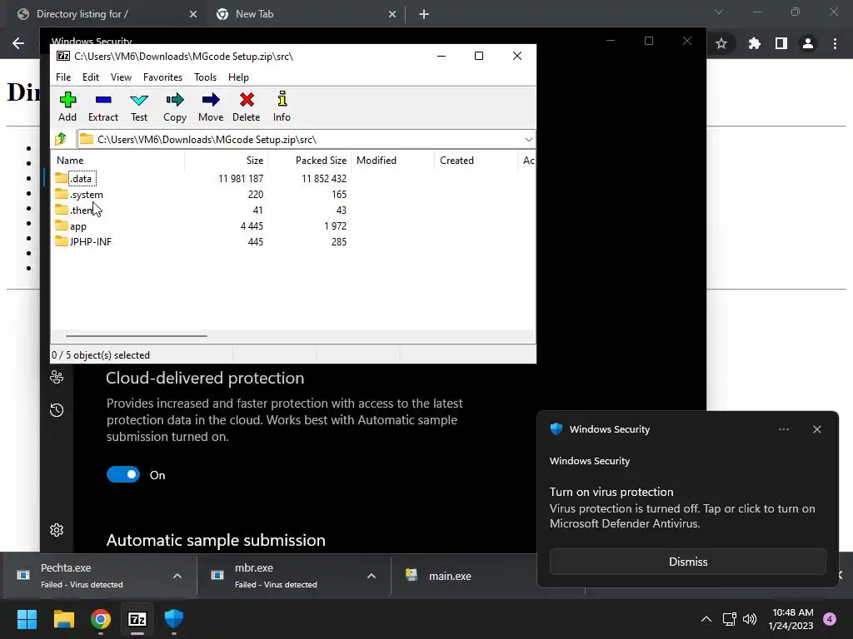Open the Tools menu
Viewport: 853px width, 639px height.
point(205,77)
